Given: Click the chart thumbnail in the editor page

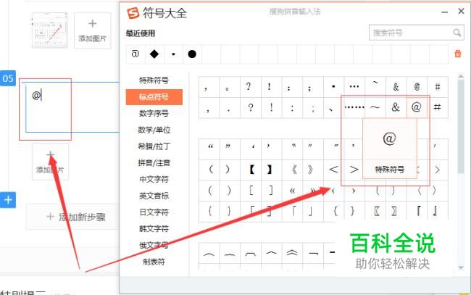Looking at the screenshot, I should [50, 30].
